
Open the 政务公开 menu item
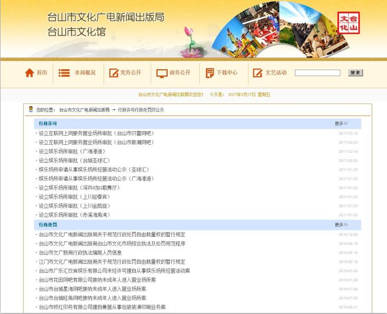180,73
